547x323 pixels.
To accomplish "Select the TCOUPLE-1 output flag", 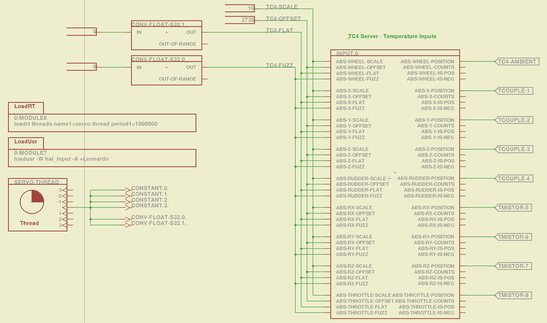I will click(x=514, y=91).
